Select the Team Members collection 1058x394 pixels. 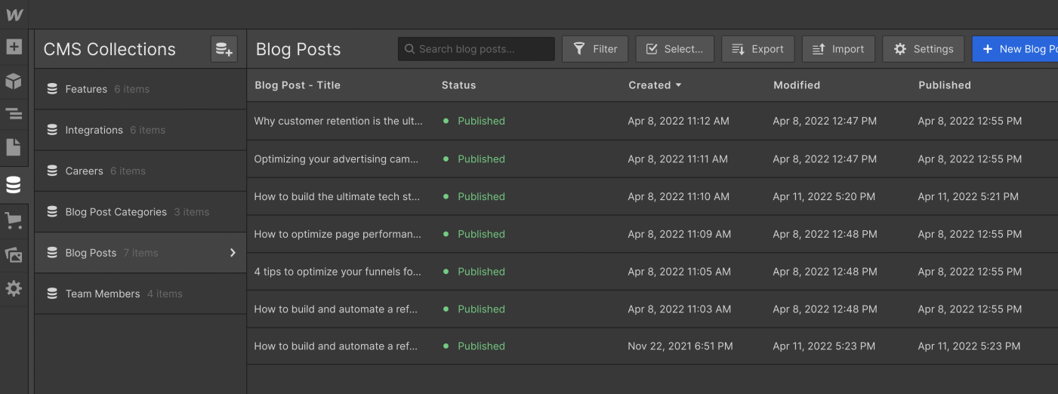tap(103, 294)
